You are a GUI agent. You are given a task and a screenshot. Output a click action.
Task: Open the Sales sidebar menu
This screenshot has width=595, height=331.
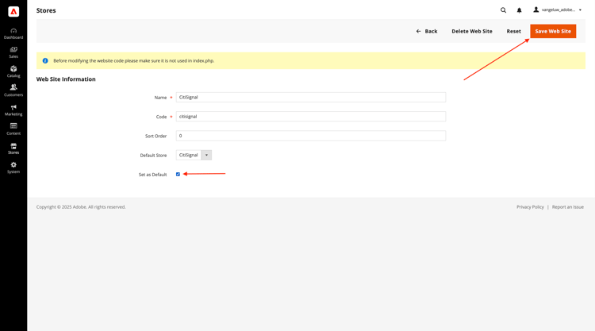[x=13, y=52]
